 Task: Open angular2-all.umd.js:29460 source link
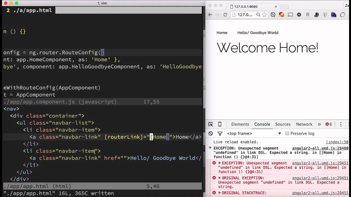320,148
